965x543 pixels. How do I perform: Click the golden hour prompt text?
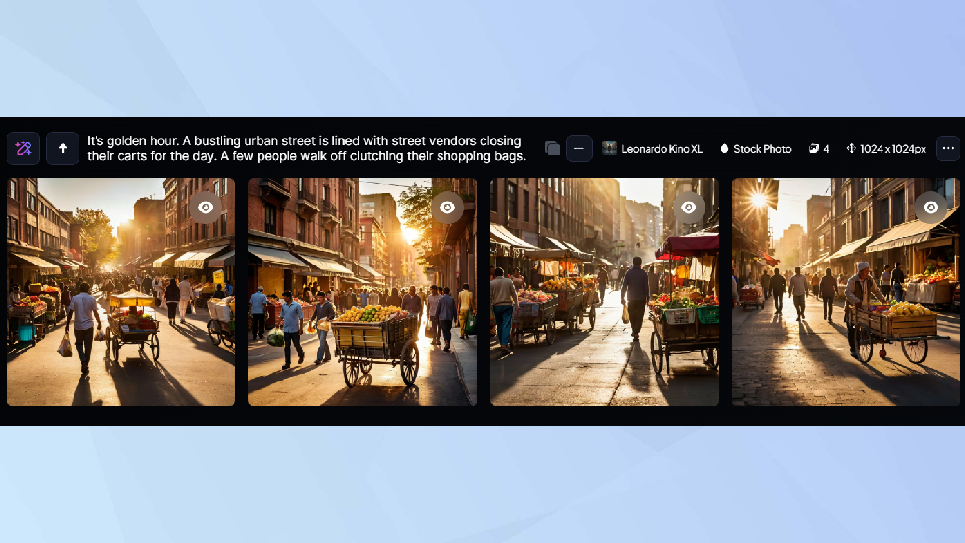pyautogui.click(x=306, y=148)
